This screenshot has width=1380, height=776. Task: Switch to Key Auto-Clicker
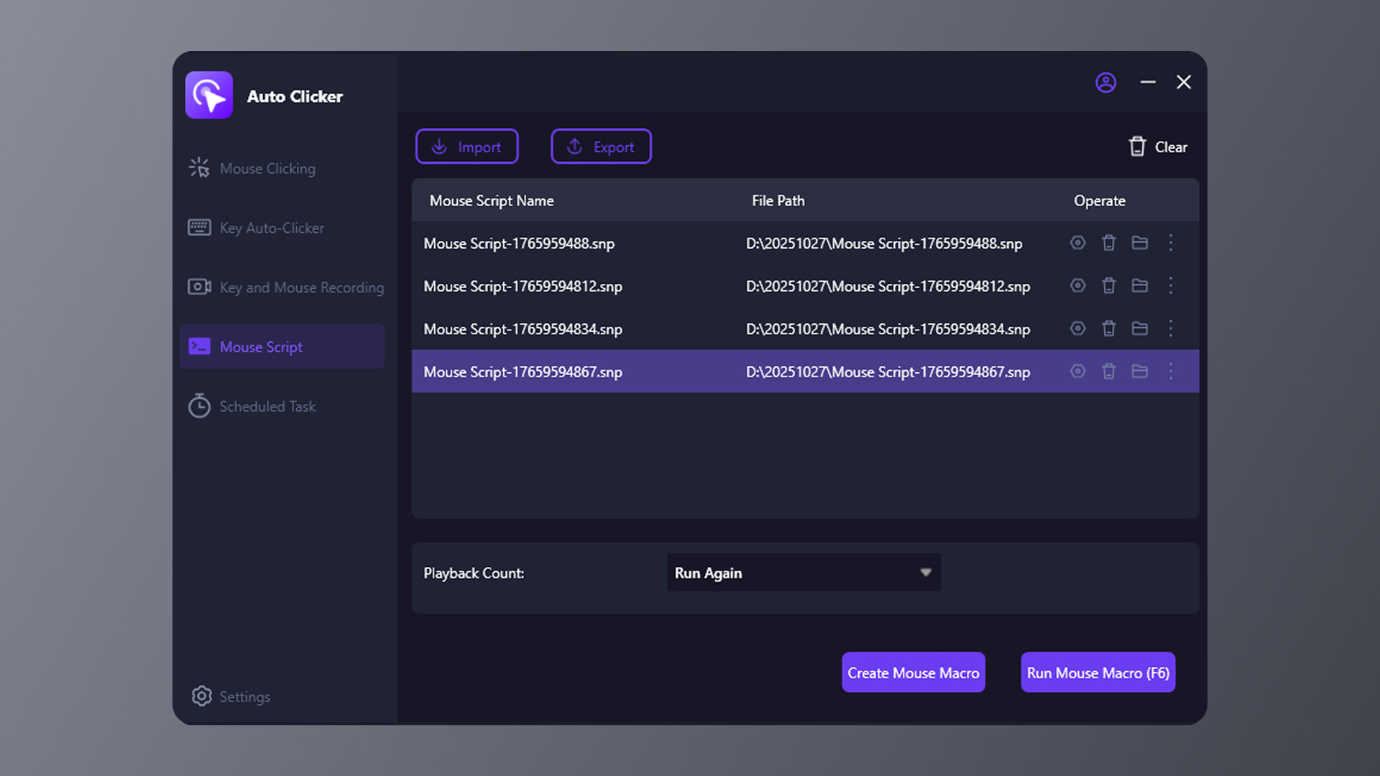[x=271, y=228]
